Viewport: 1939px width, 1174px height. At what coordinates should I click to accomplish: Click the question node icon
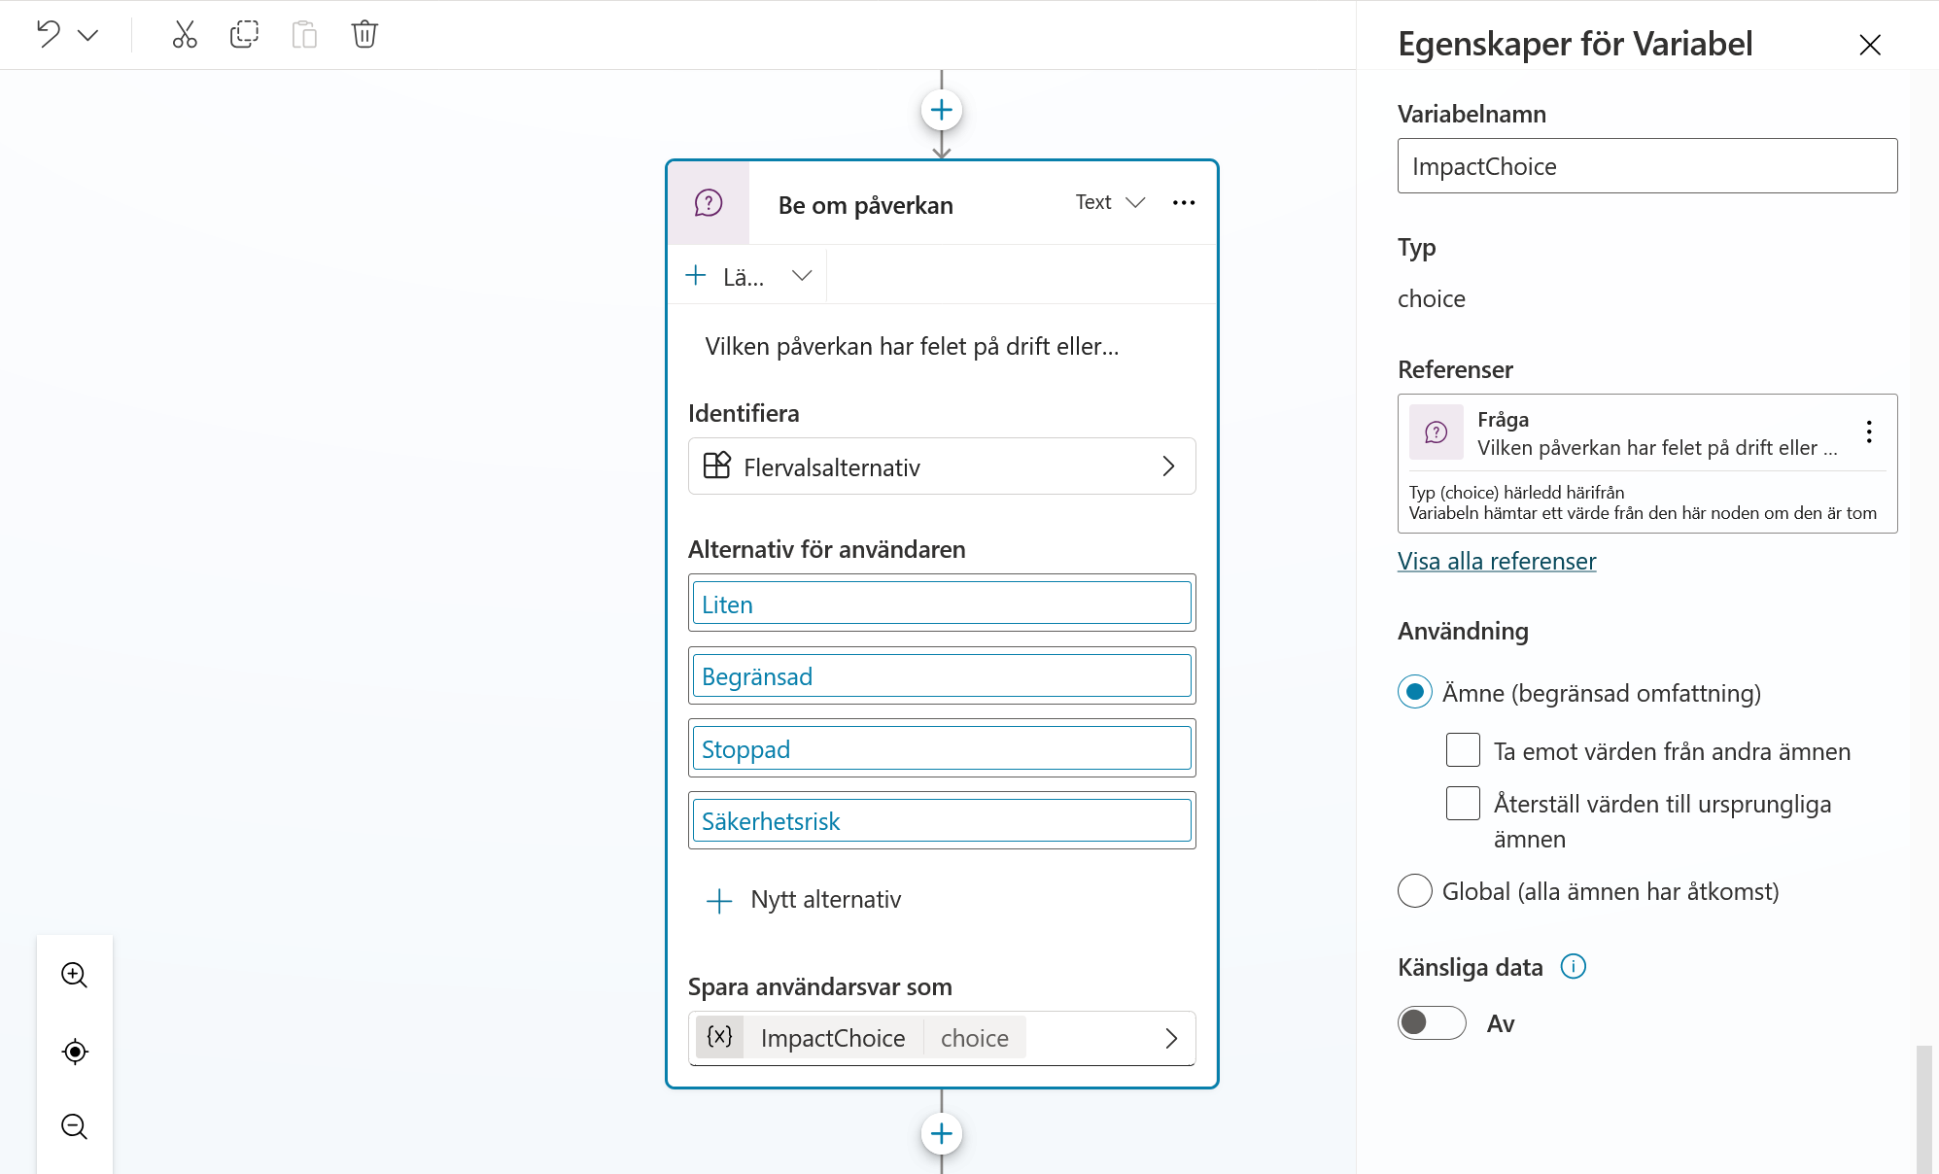(709, 203)
